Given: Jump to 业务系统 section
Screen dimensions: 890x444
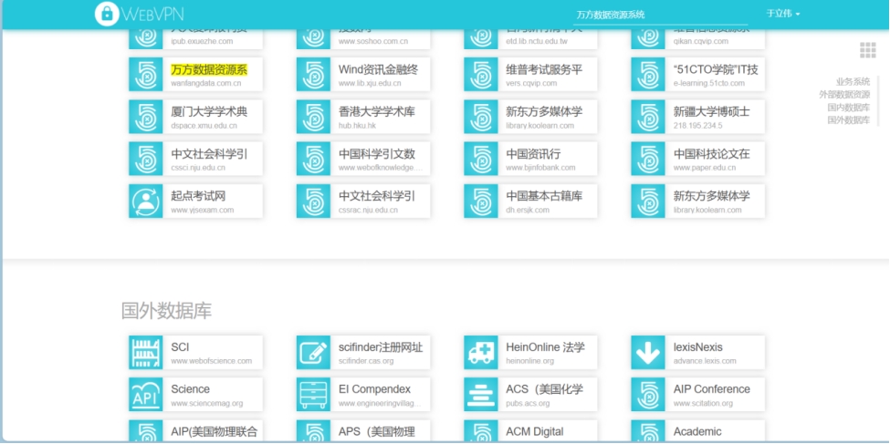Looking at the screenshot, I should [853, 82].
